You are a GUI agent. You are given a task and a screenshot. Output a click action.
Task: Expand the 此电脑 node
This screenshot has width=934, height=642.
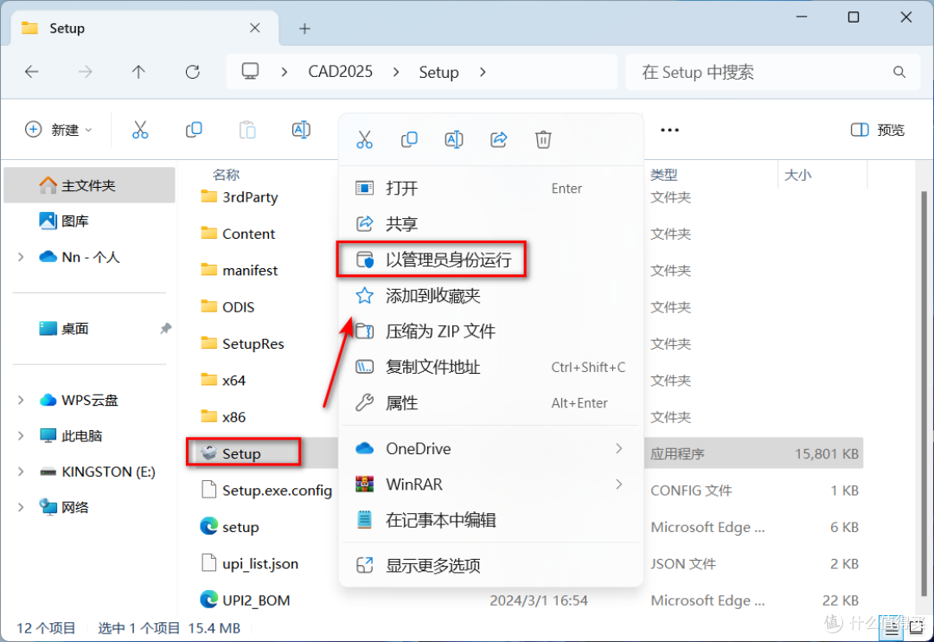21,436
